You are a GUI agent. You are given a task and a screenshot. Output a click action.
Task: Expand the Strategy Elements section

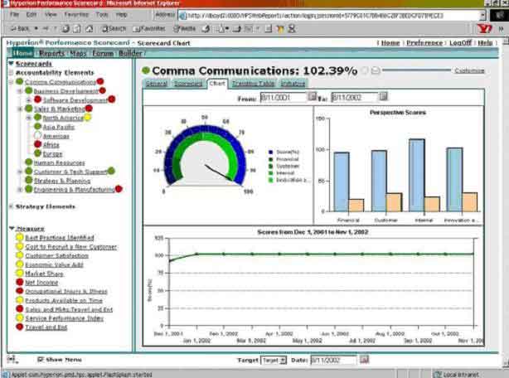(11, 206)
